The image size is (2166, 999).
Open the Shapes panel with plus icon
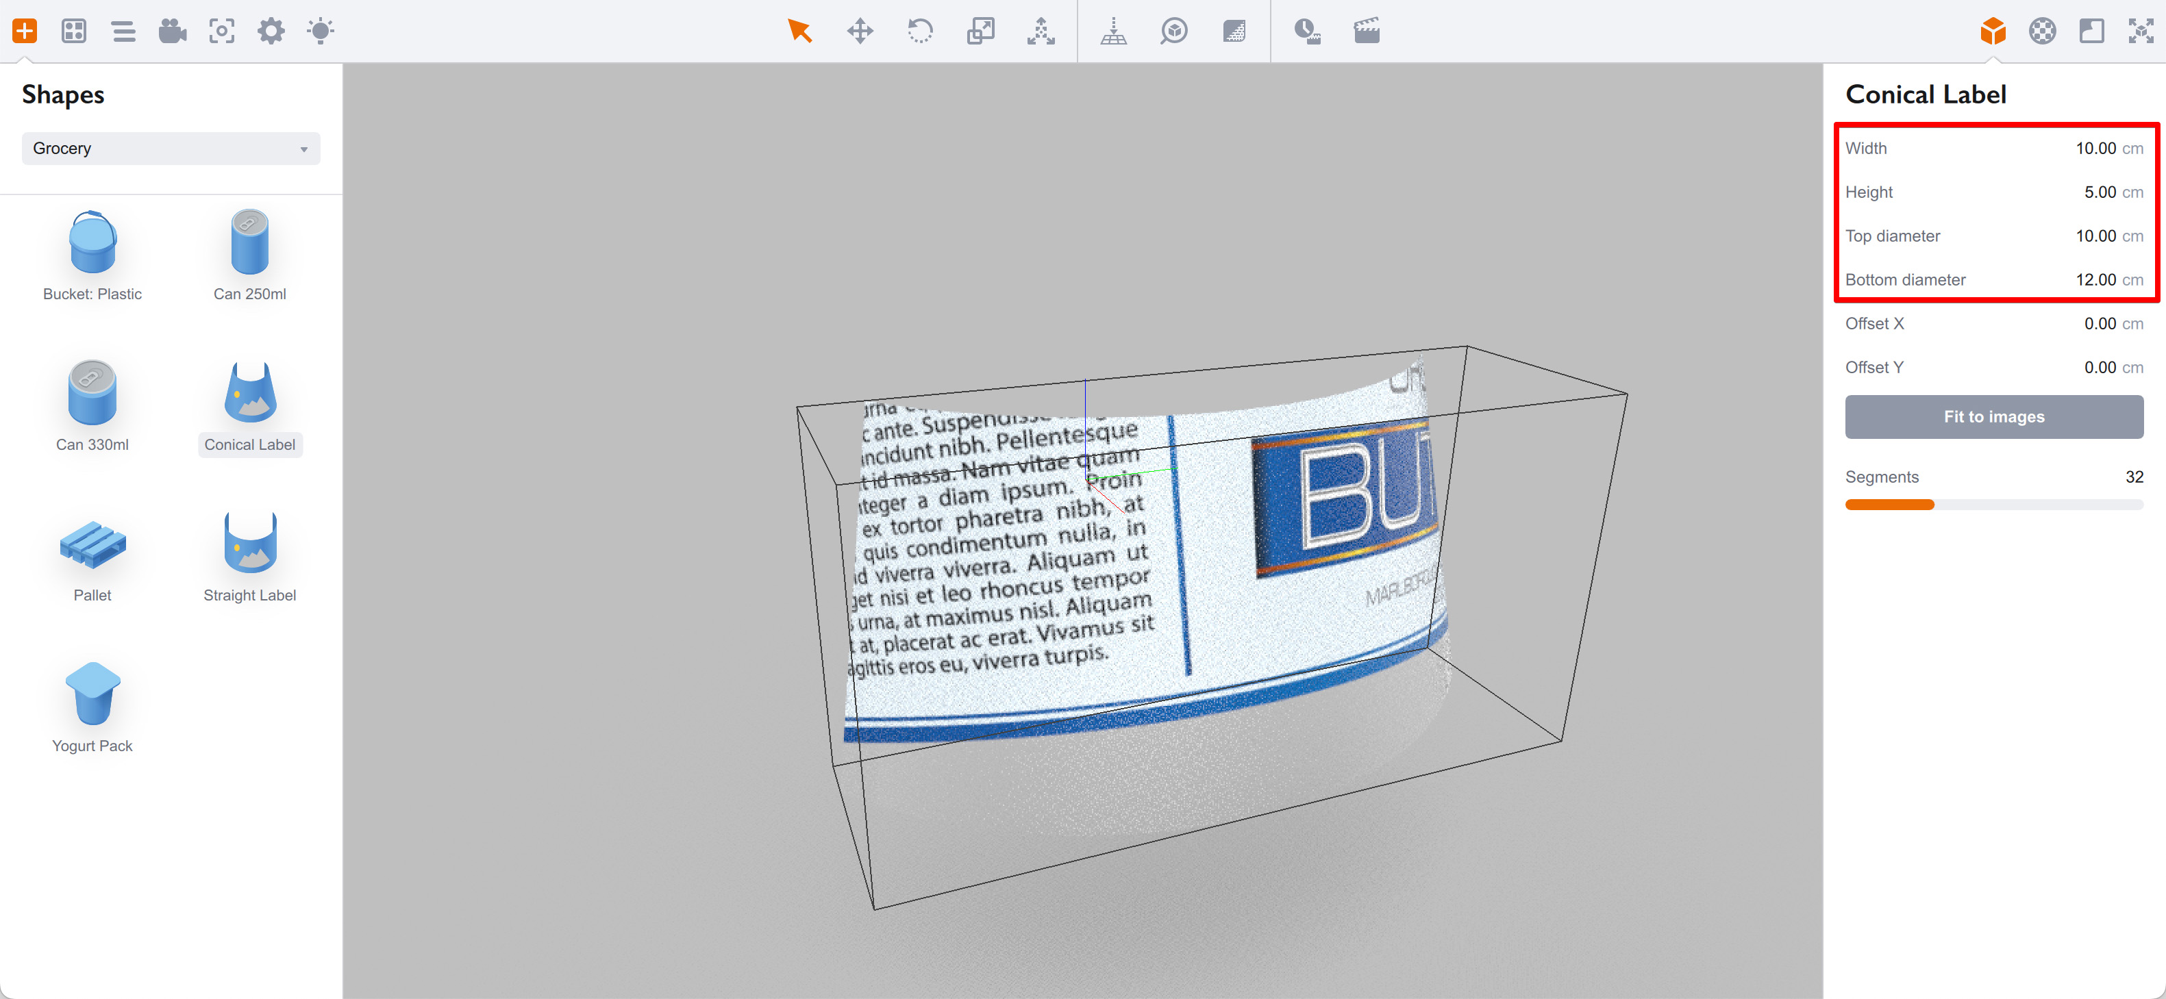pos(25,30)
